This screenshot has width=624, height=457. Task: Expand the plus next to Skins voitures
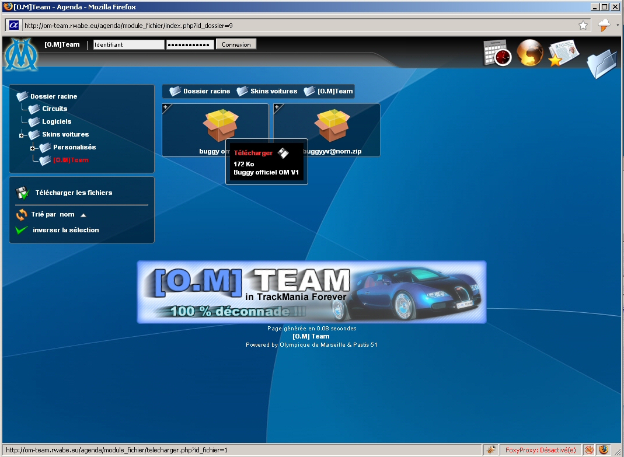(21, 135)
